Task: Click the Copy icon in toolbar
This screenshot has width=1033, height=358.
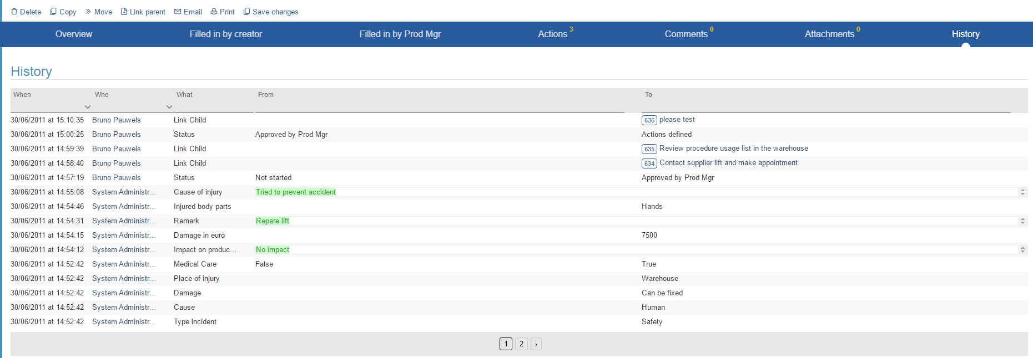Action: pyautogui.click(x=53, y=12)
